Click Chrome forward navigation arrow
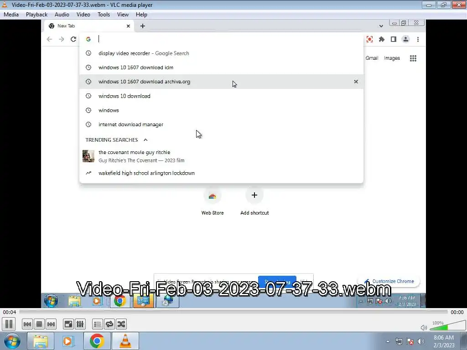The width and height of the screenshot is (467, 350). click(62, 39)
